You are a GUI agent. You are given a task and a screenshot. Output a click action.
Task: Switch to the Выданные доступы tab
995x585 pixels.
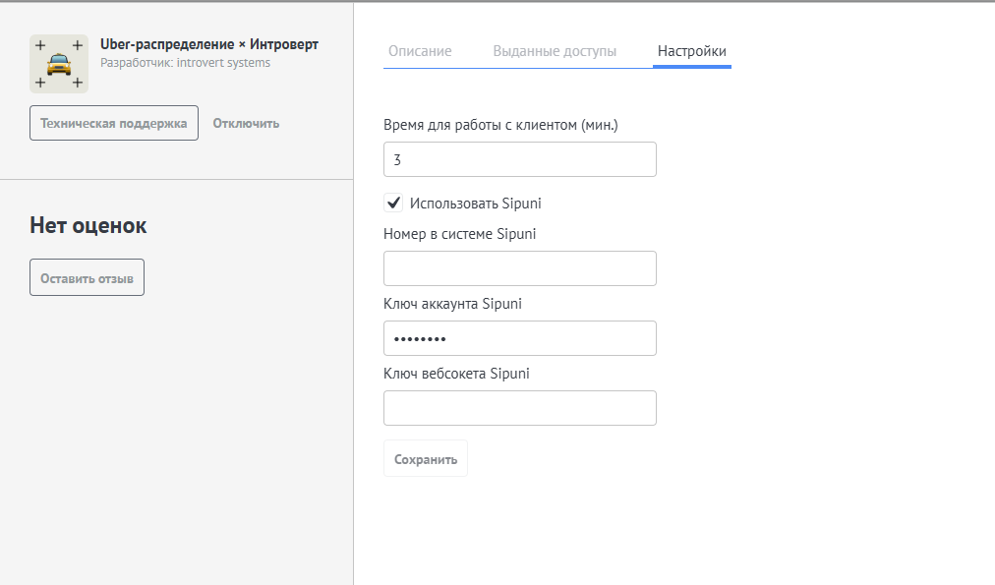[555, 51]
